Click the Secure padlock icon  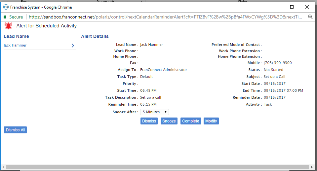point(5,17)
